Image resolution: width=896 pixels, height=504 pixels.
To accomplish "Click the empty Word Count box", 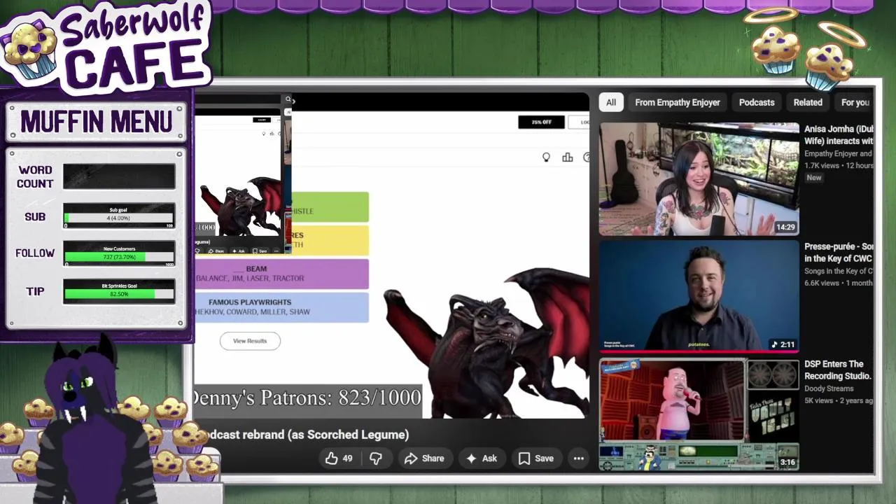I will (x=119, y=176).
